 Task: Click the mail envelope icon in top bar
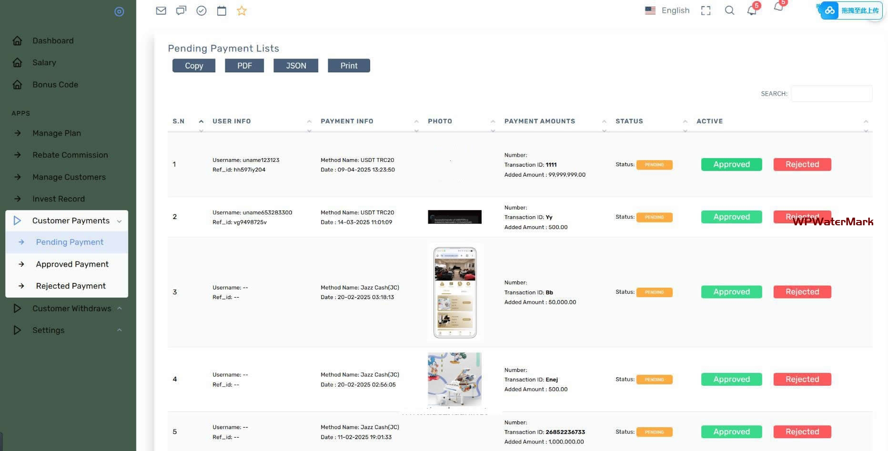(161, 10)
